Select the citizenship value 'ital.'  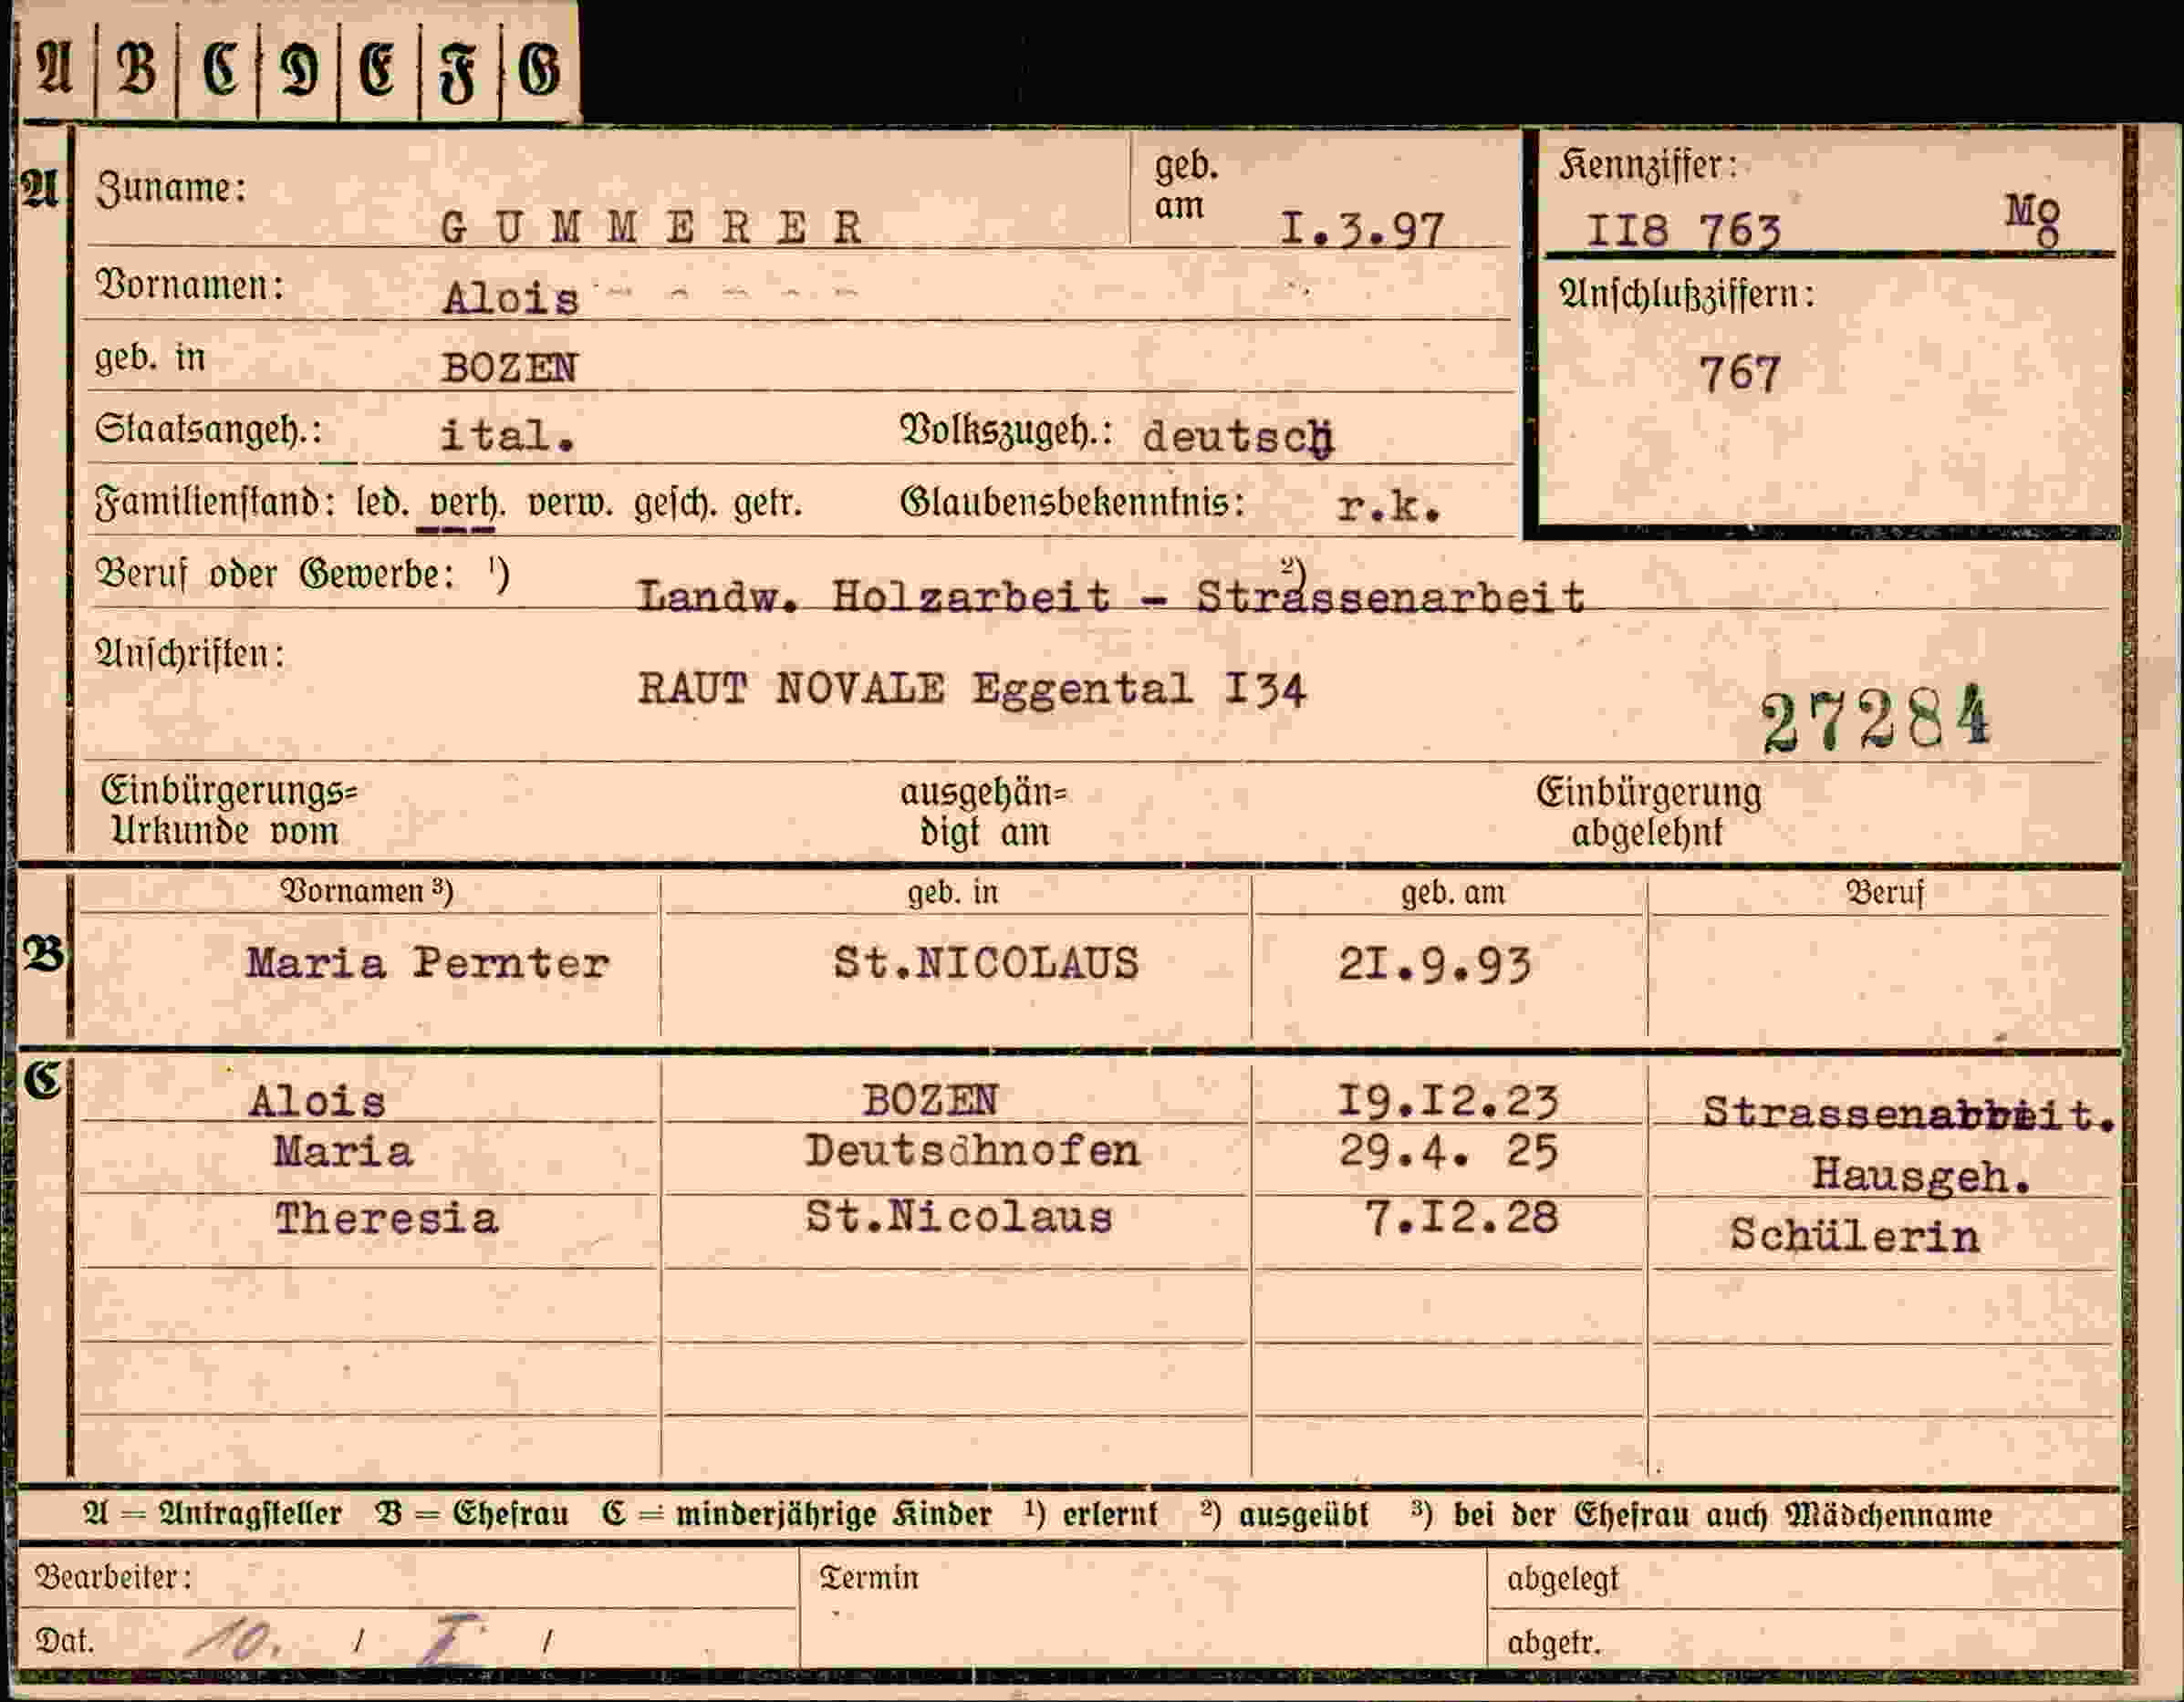tap(508, 435)
